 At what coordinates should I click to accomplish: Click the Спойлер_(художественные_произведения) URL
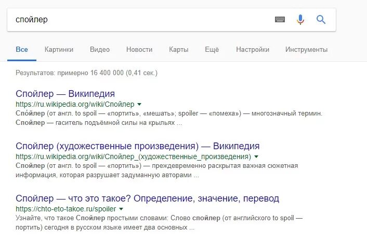(x=133, y=156)
